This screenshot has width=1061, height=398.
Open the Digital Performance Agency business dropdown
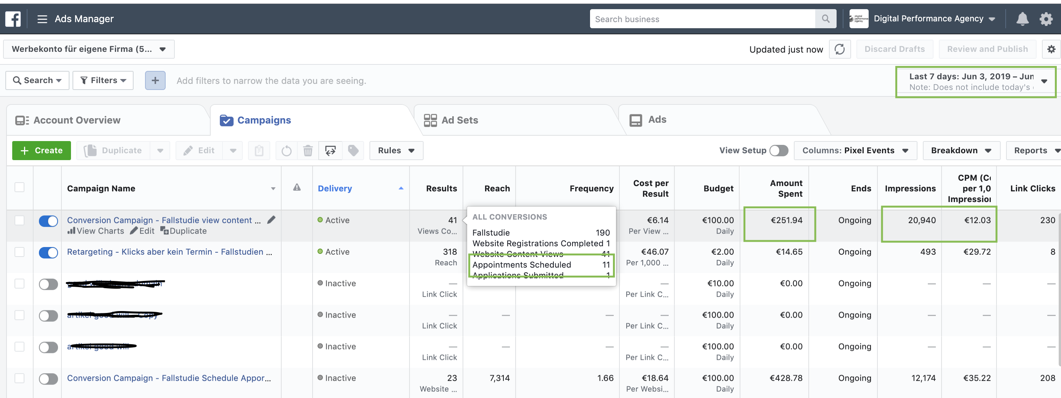click(x=934, y=19)
